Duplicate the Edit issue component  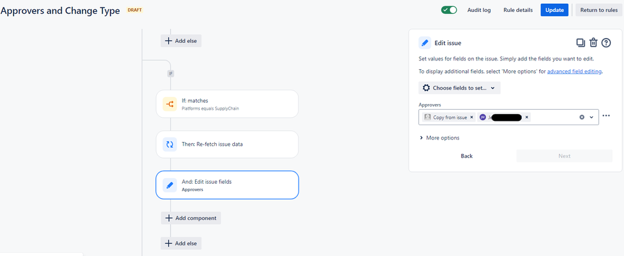coord(580,42)
